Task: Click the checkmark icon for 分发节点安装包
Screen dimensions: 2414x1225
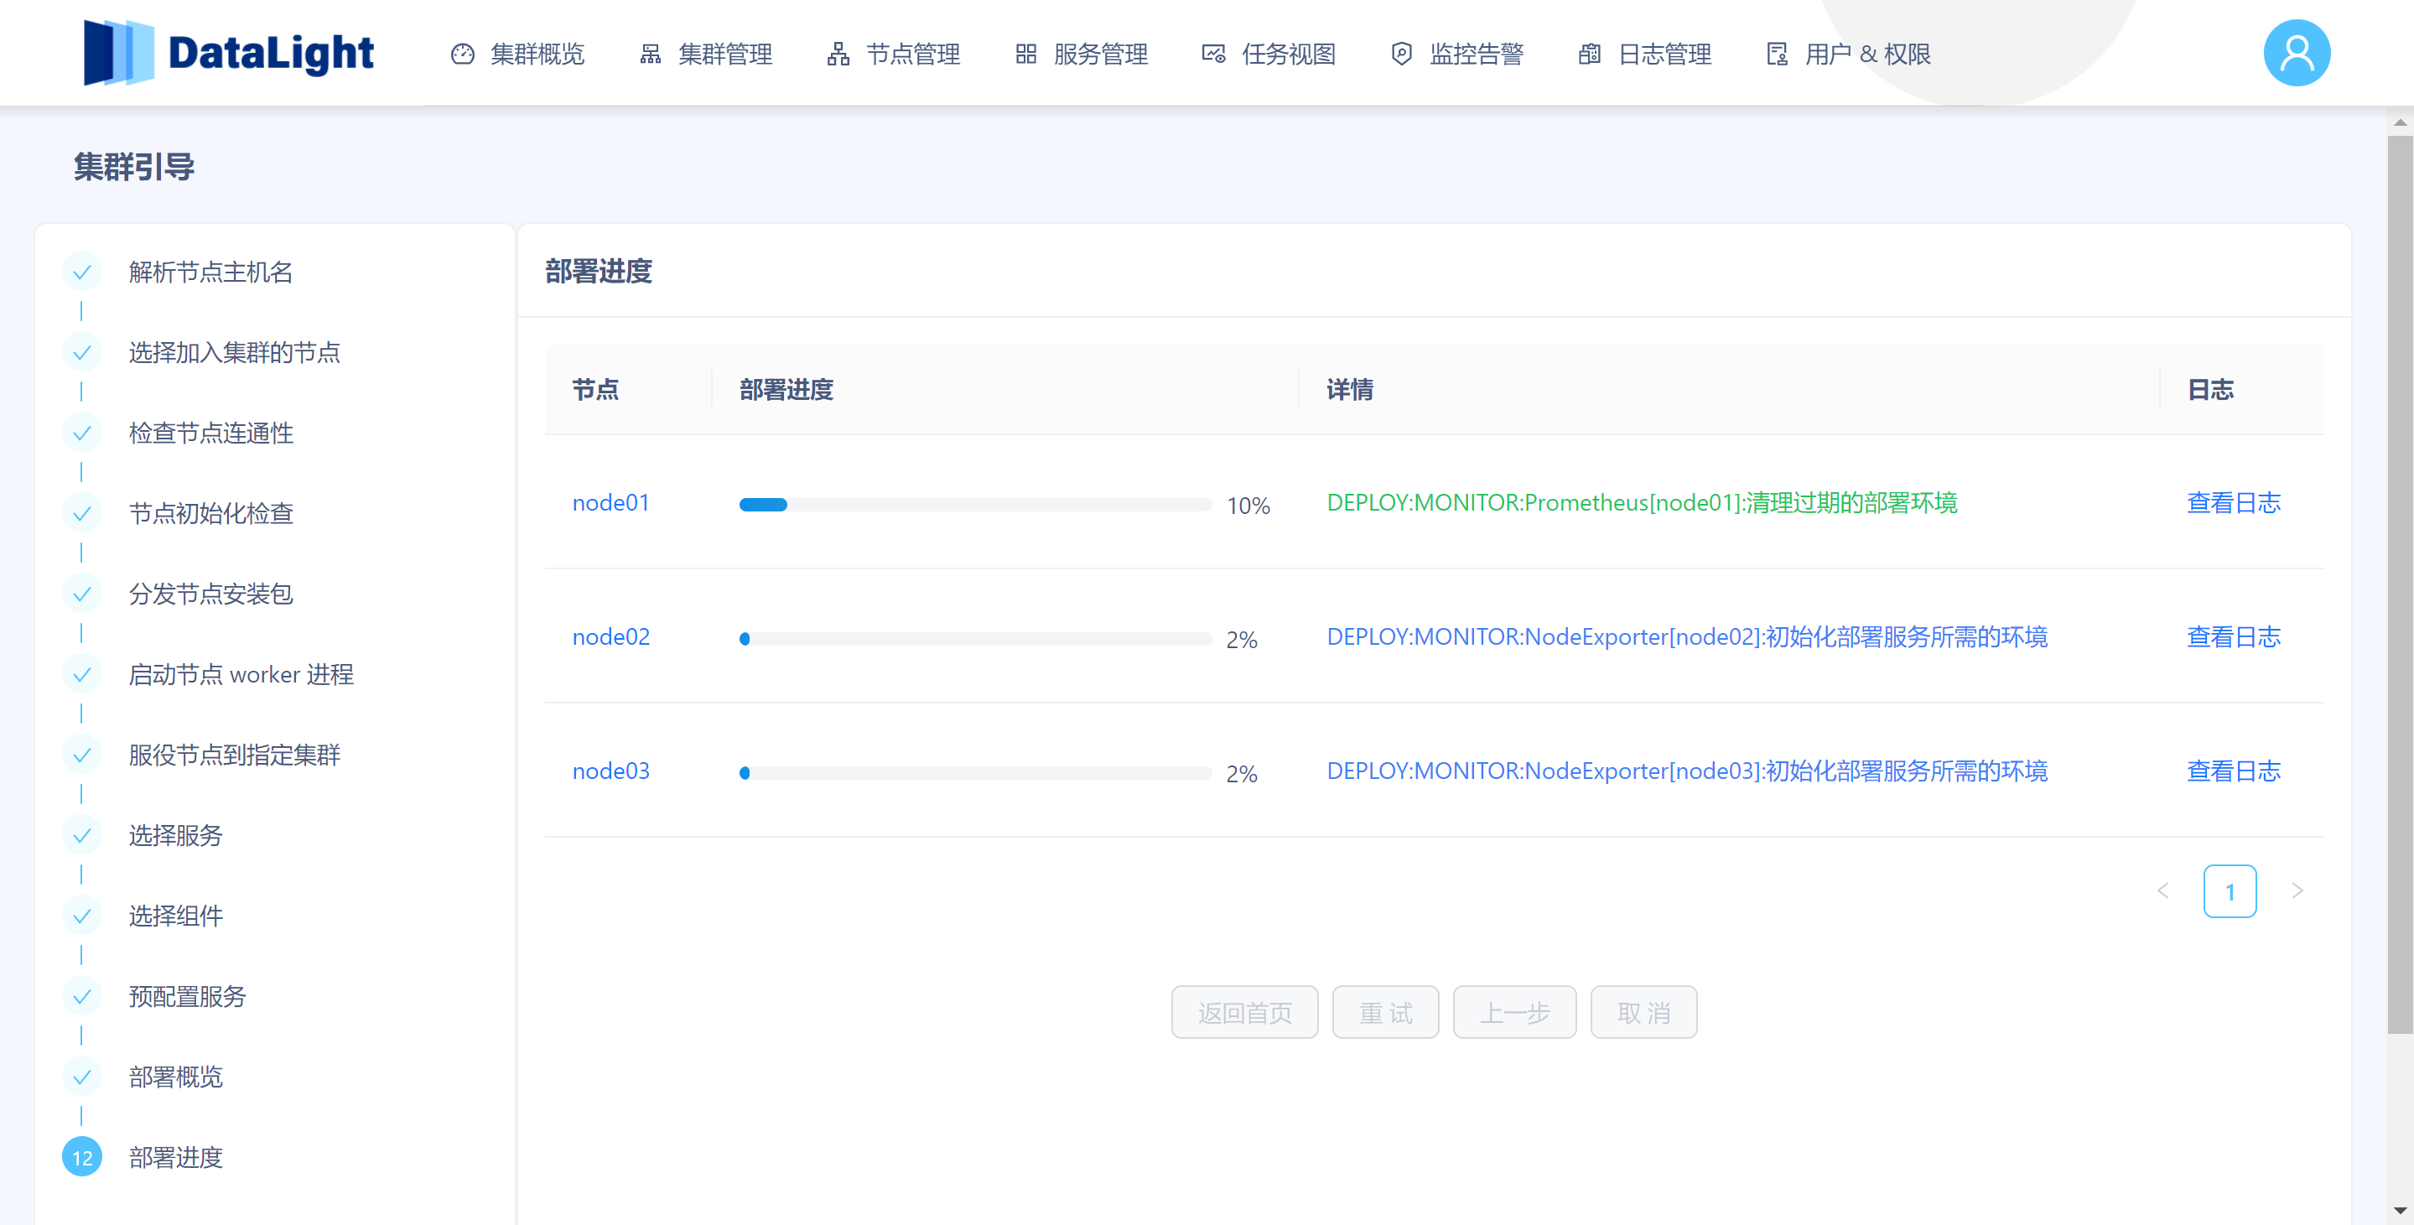Action: [82, 594]
